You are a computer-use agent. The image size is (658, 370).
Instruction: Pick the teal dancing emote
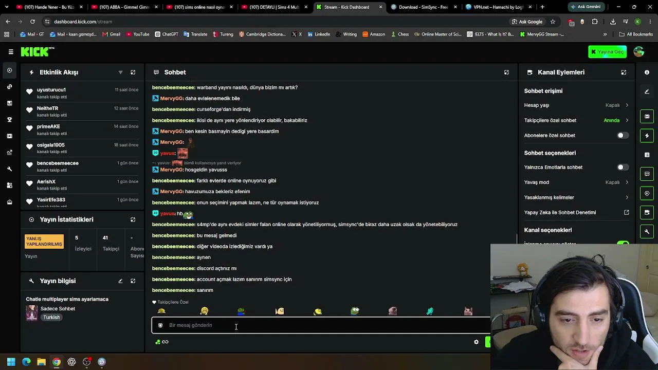tap(430, 311)
